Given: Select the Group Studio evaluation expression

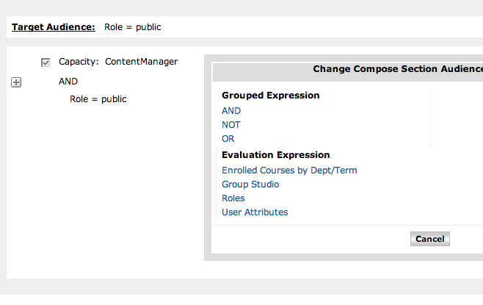Looking at the screenshot, I should tap(250, 184).
